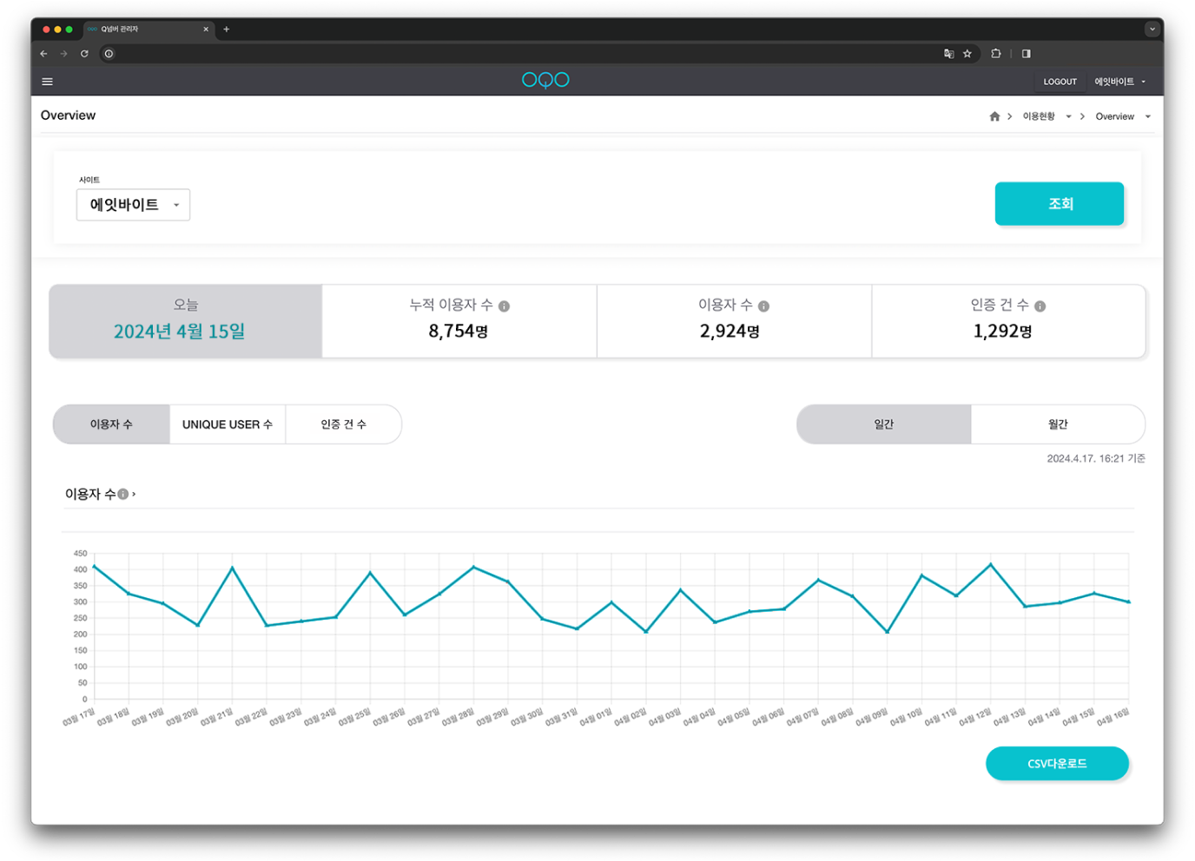Select the 일간 period toggle

pos(883,424)
